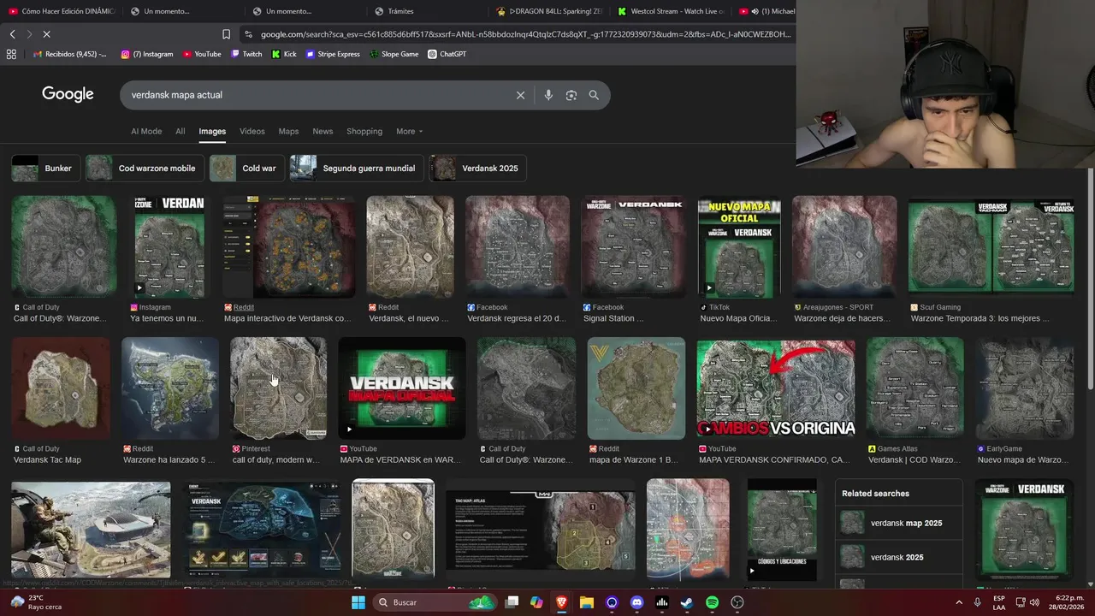Screen dimensions: 1095x616
Task: Show hidden system tray icons
Action: (958, 602)
